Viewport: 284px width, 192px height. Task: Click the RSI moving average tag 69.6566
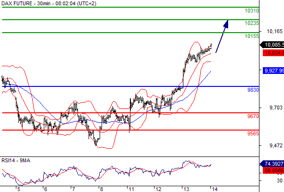click(x=273, y=170)
